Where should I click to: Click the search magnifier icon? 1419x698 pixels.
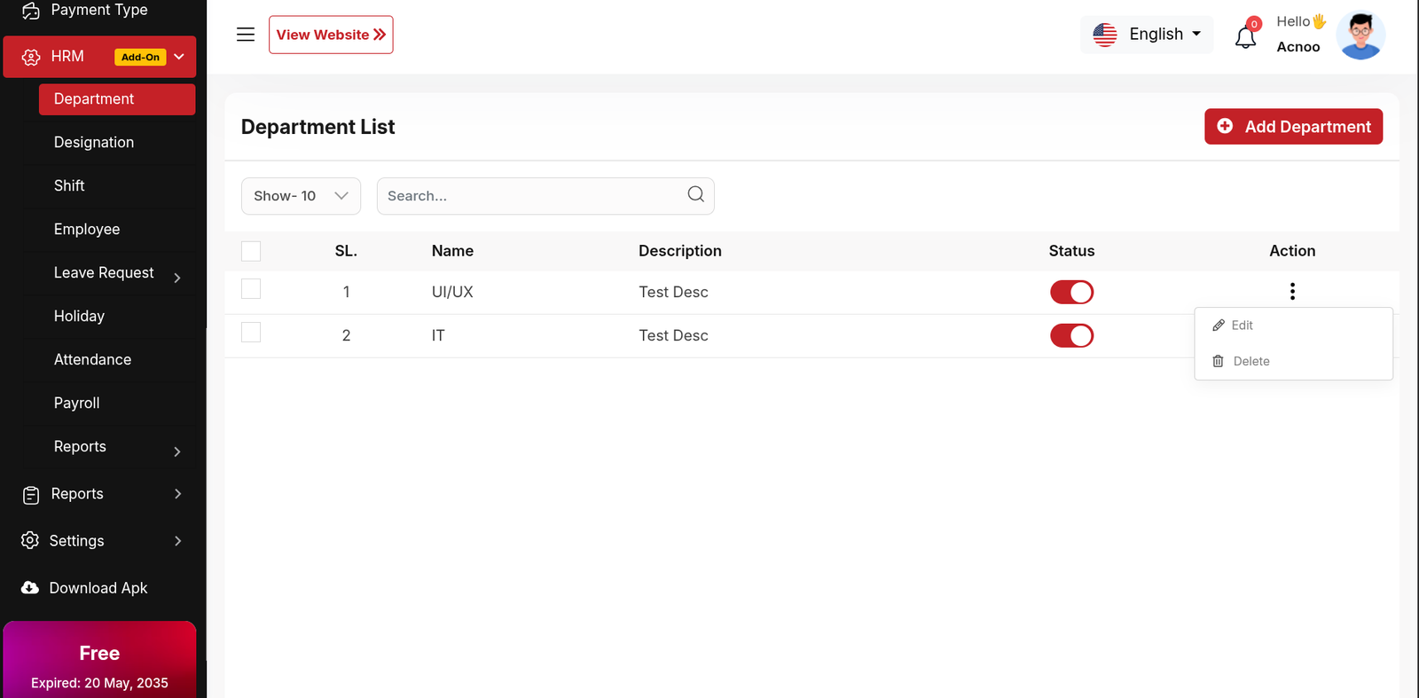[695, 194]
